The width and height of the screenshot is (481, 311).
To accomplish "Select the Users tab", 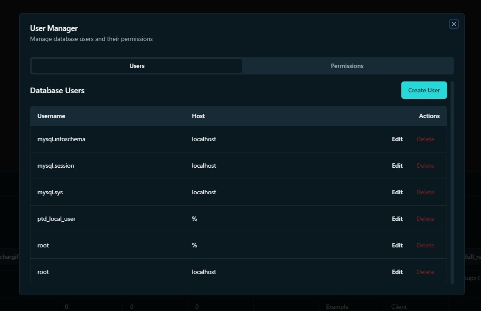I will 137,66.
